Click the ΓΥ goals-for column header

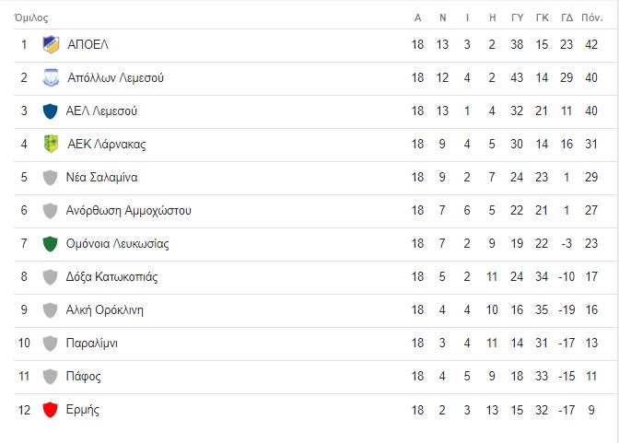click(x=517, y=17)
